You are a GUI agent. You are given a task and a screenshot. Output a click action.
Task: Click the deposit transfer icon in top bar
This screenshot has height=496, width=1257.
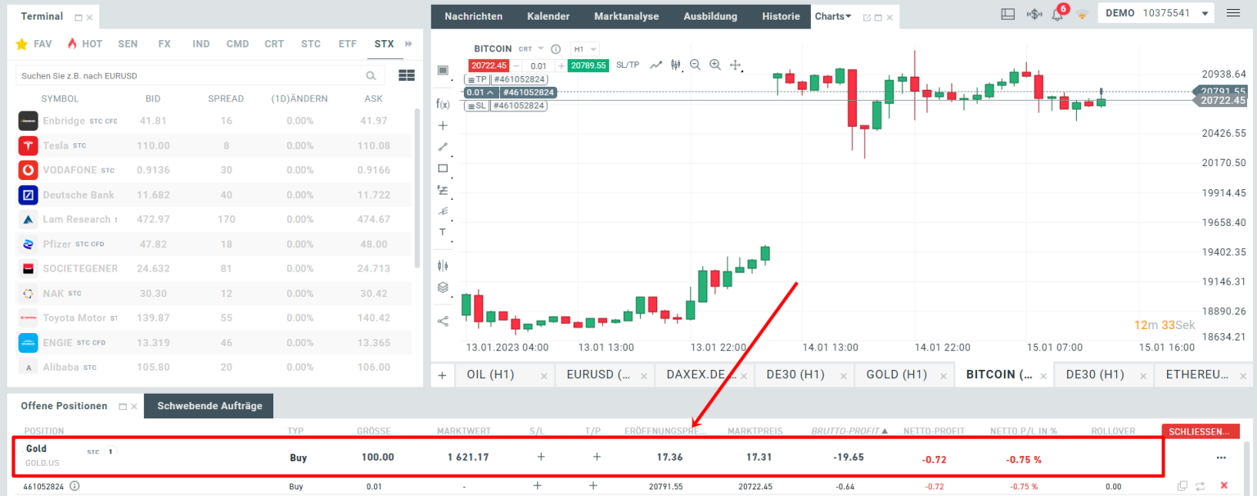click(1034, 14)
